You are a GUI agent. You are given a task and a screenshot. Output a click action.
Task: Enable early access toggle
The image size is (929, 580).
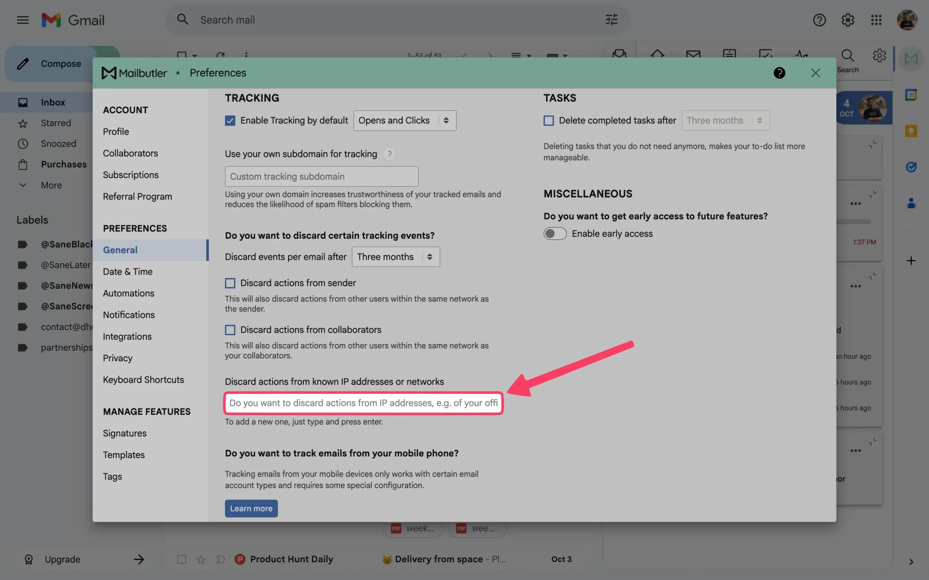(554, 234)
